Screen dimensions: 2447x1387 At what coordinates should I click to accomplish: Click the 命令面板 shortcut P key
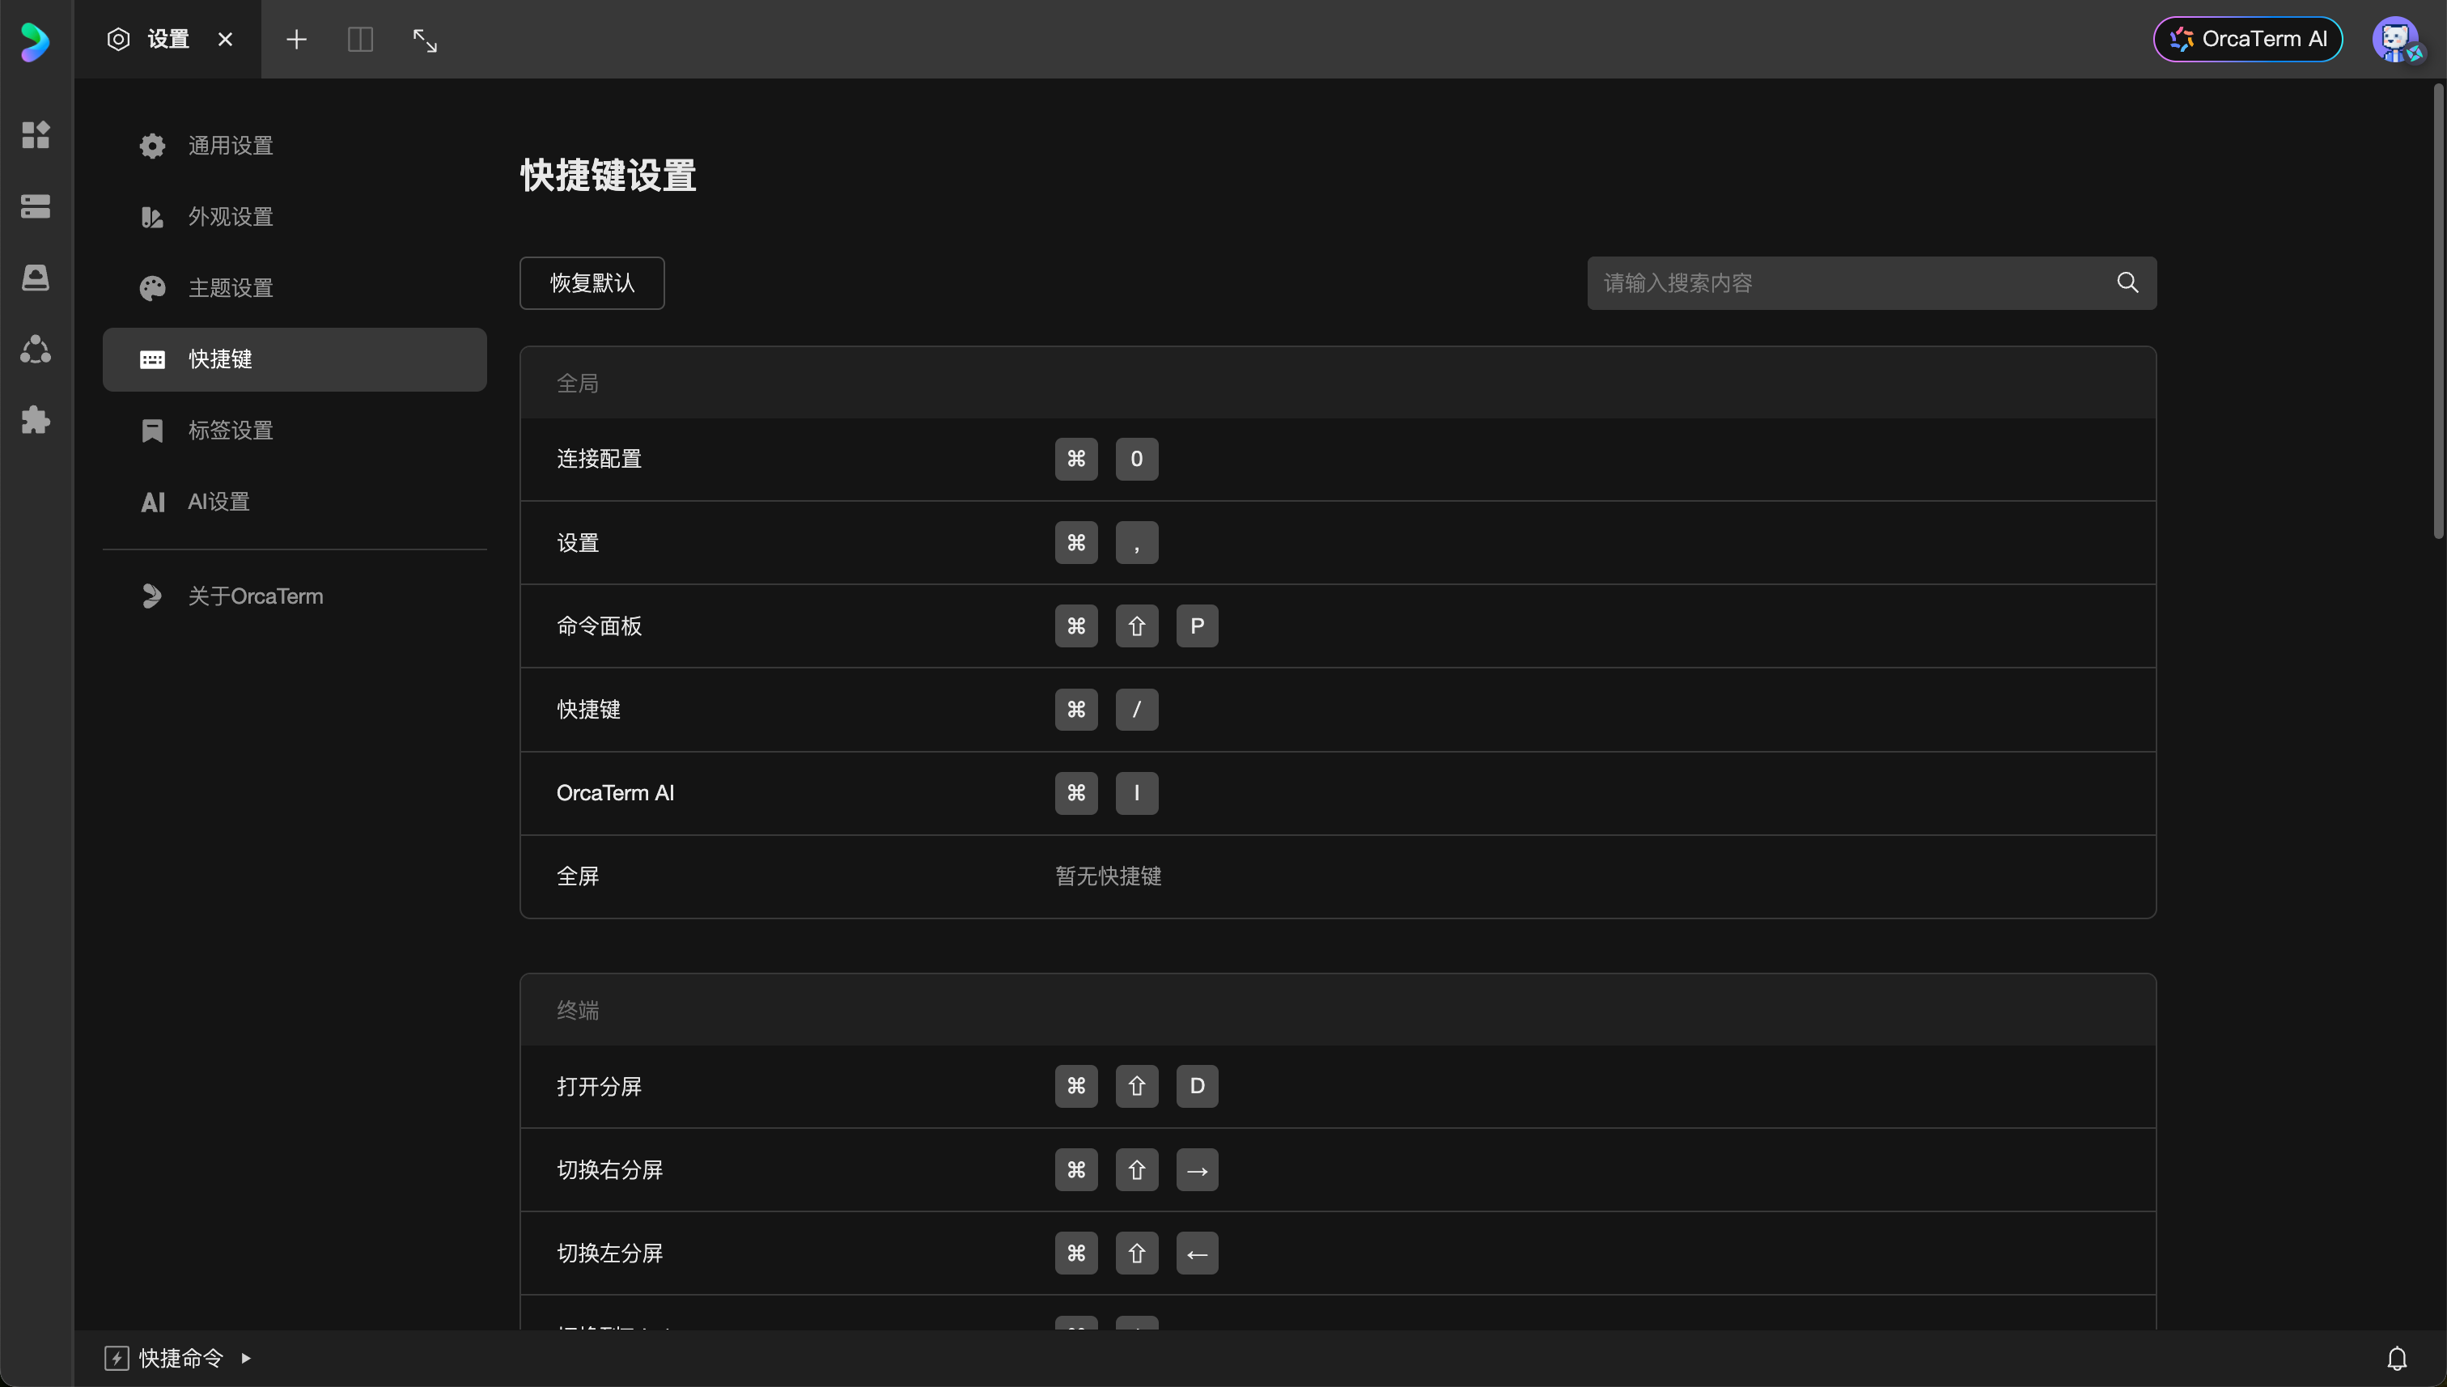(x=1196, y=626)
